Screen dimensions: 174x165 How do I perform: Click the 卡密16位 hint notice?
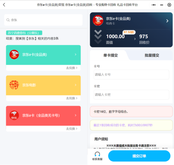[131, 112]
